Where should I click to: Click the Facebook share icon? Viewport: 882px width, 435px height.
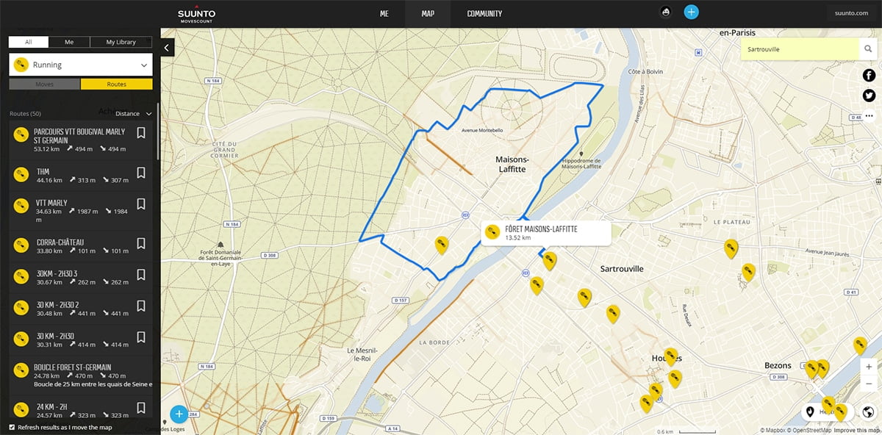[x=869, y=75]
